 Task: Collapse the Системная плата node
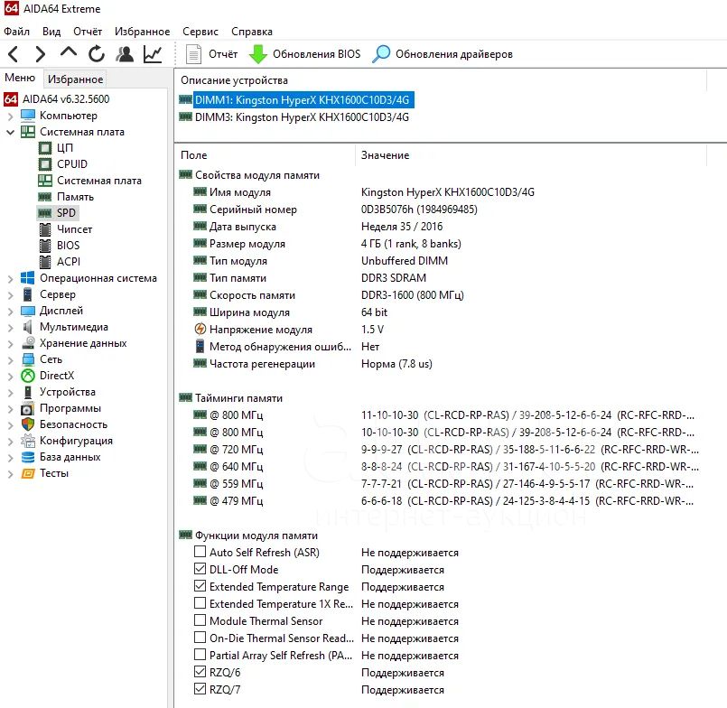11,132
